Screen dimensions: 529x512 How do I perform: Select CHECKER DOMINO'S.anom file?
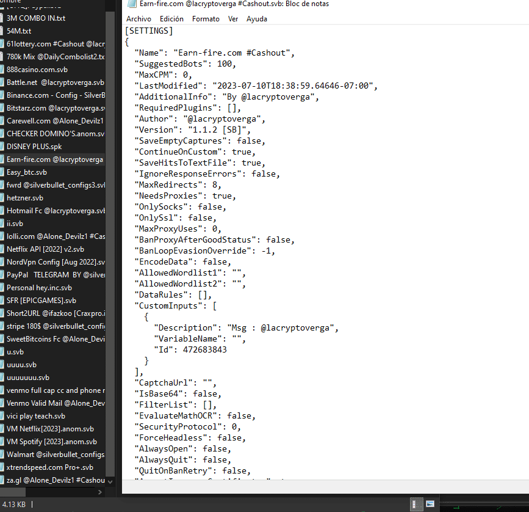(52, 134)
